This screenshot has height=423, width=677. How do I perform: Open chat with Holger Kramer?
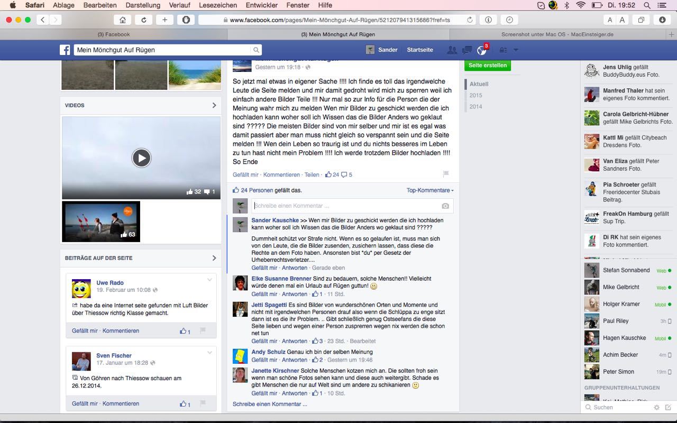tap(628, 304)
